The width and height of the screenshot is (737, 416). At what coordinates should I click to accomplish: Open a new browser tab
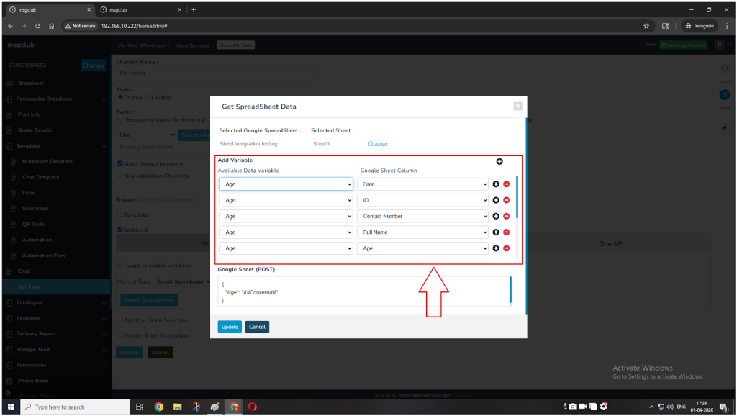coord(194,9)
